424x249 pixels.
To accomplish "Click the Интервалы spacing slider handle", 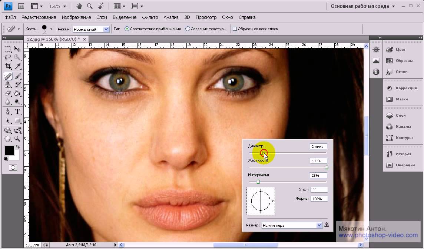I will pyautogui.click(x=258, y=182).
